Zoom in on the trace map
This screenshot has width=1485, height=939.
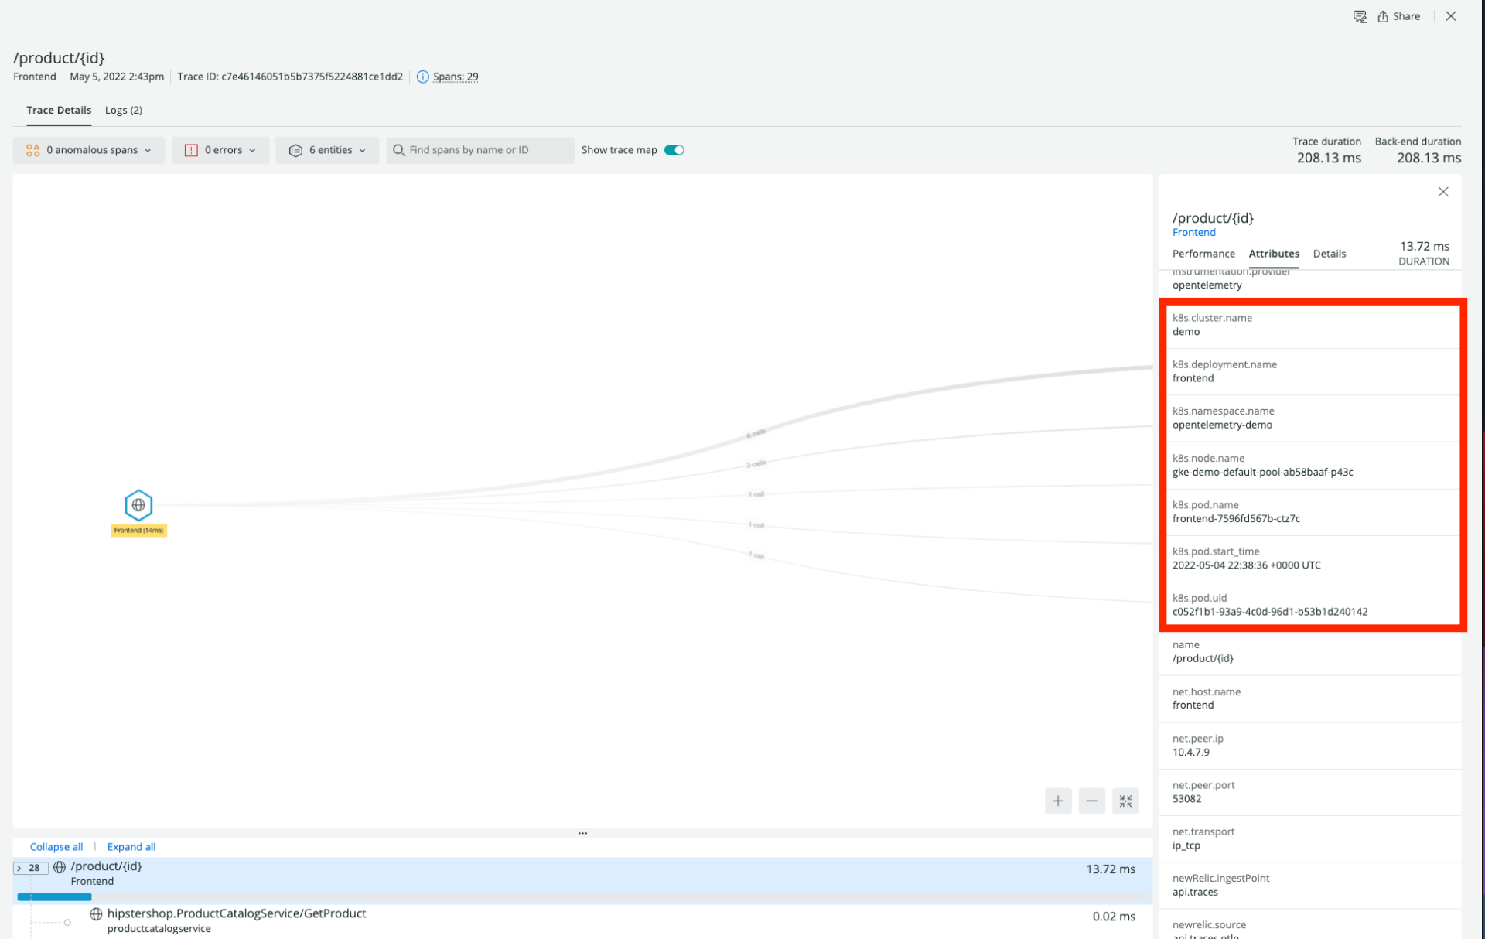(x=1058, y=801)
